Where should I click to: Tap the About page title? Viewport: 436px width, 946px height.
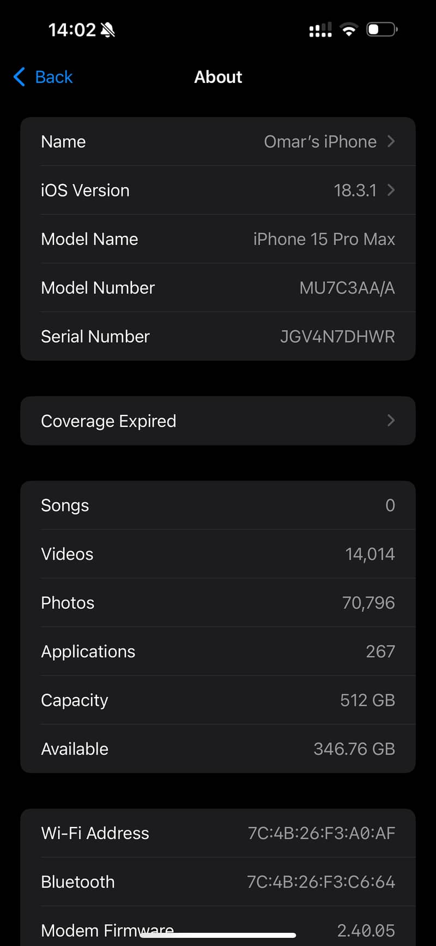tap(218, 77)
